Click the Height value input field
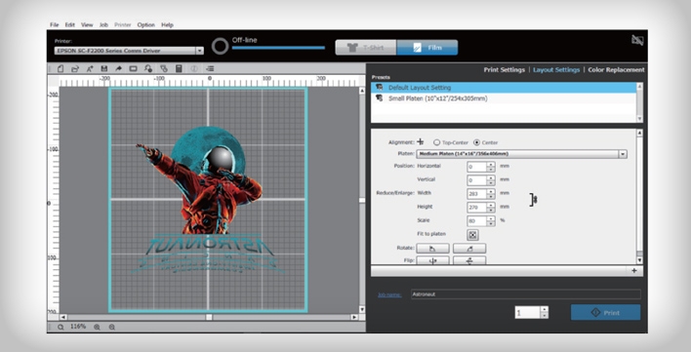This screenshot has width=691, height=352. (x=477, y=208)
